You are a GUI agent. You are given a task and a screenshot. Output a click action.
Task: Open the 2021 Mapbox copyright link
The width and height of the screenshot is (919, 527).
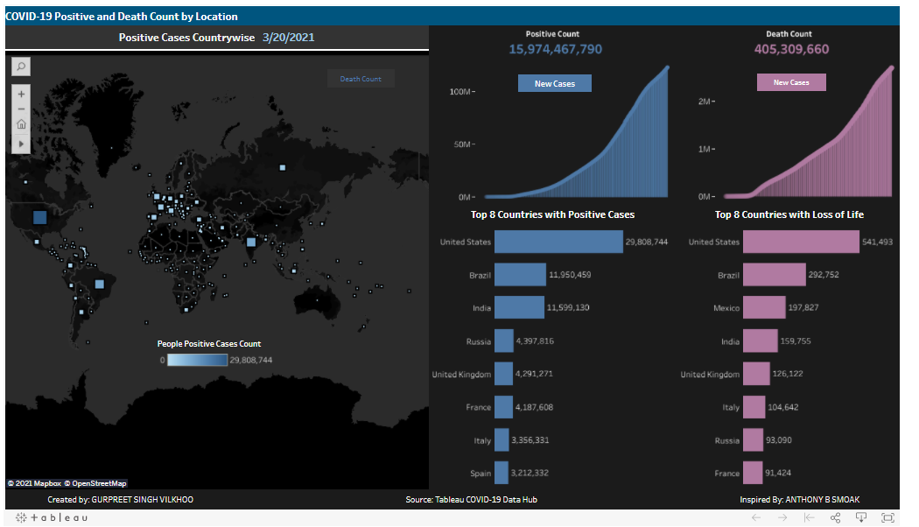37,482
